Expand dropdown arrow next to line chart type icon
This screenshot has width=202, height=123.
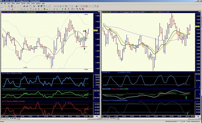click(92, 6)
